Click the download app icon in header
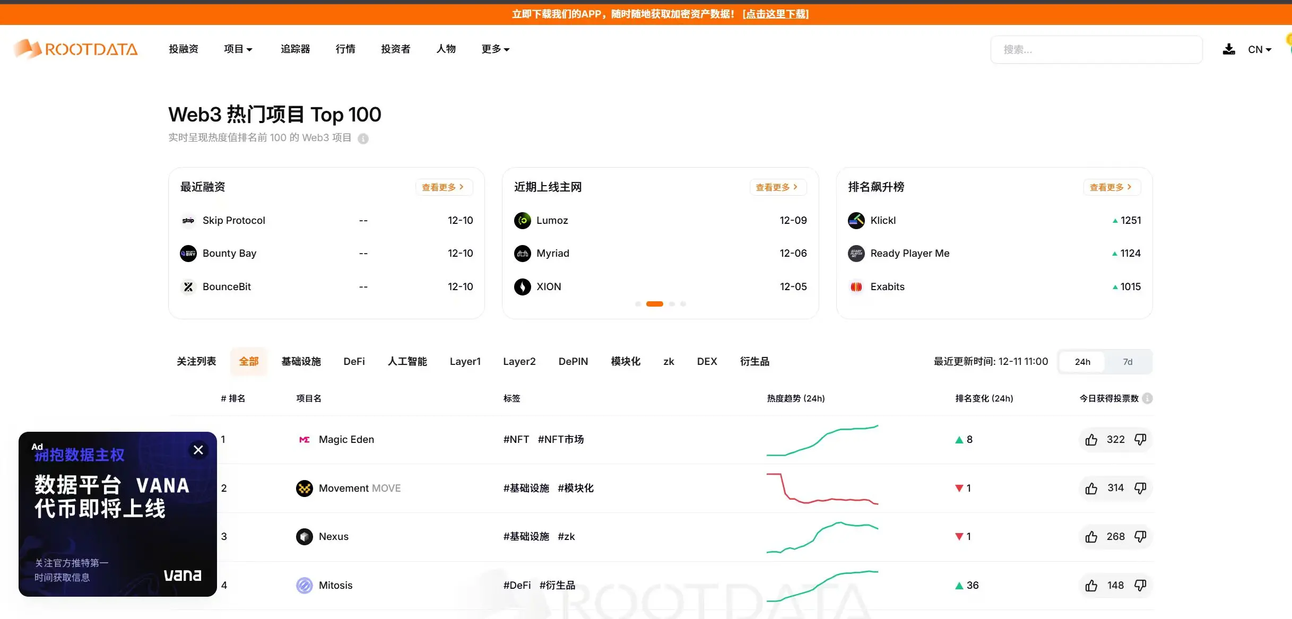This screenshot has width=1292, height=619. (x=1228, y=49)
